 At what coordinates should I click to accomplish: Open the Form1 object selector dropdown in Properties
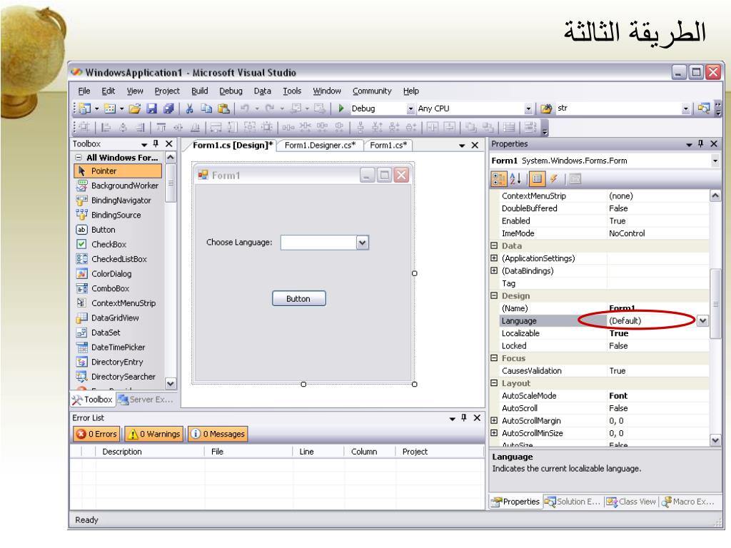(715, 161)
